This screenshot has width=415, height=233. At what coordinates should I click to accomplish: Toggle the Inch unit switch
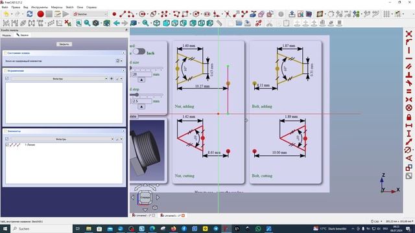139,51
